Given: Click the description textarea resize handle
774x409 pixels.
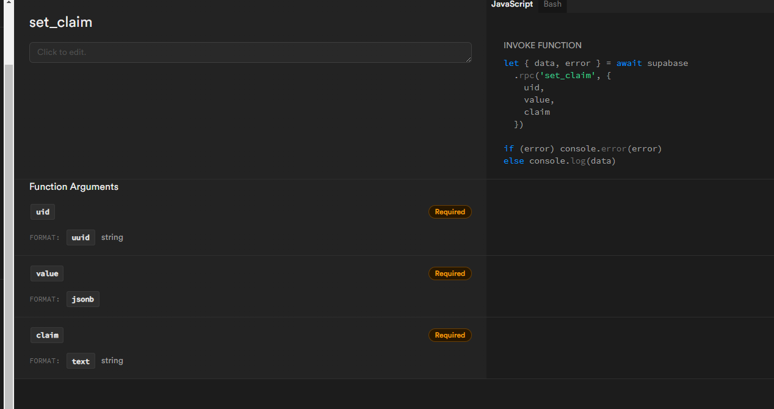Looking at the screenshot, I should click(468, 59).
